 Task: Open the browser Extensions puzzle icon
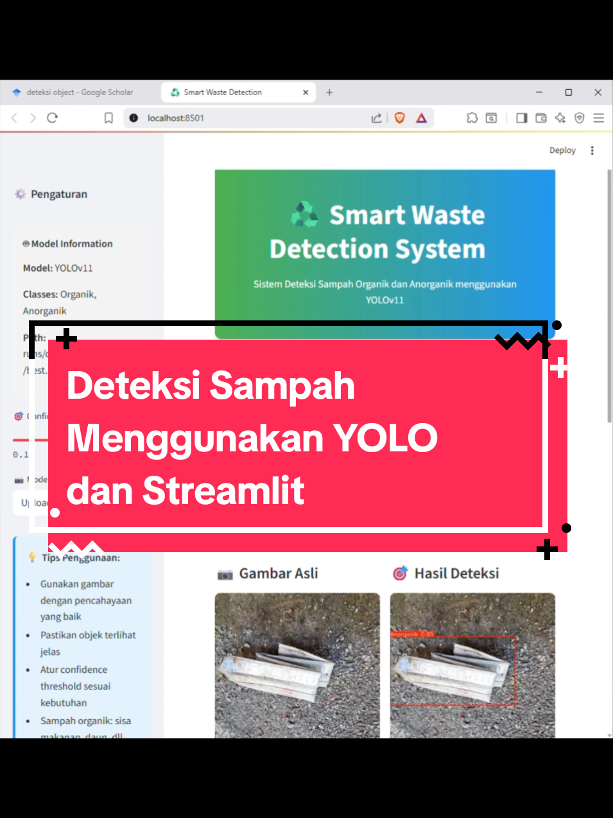[x=472, y=118]
